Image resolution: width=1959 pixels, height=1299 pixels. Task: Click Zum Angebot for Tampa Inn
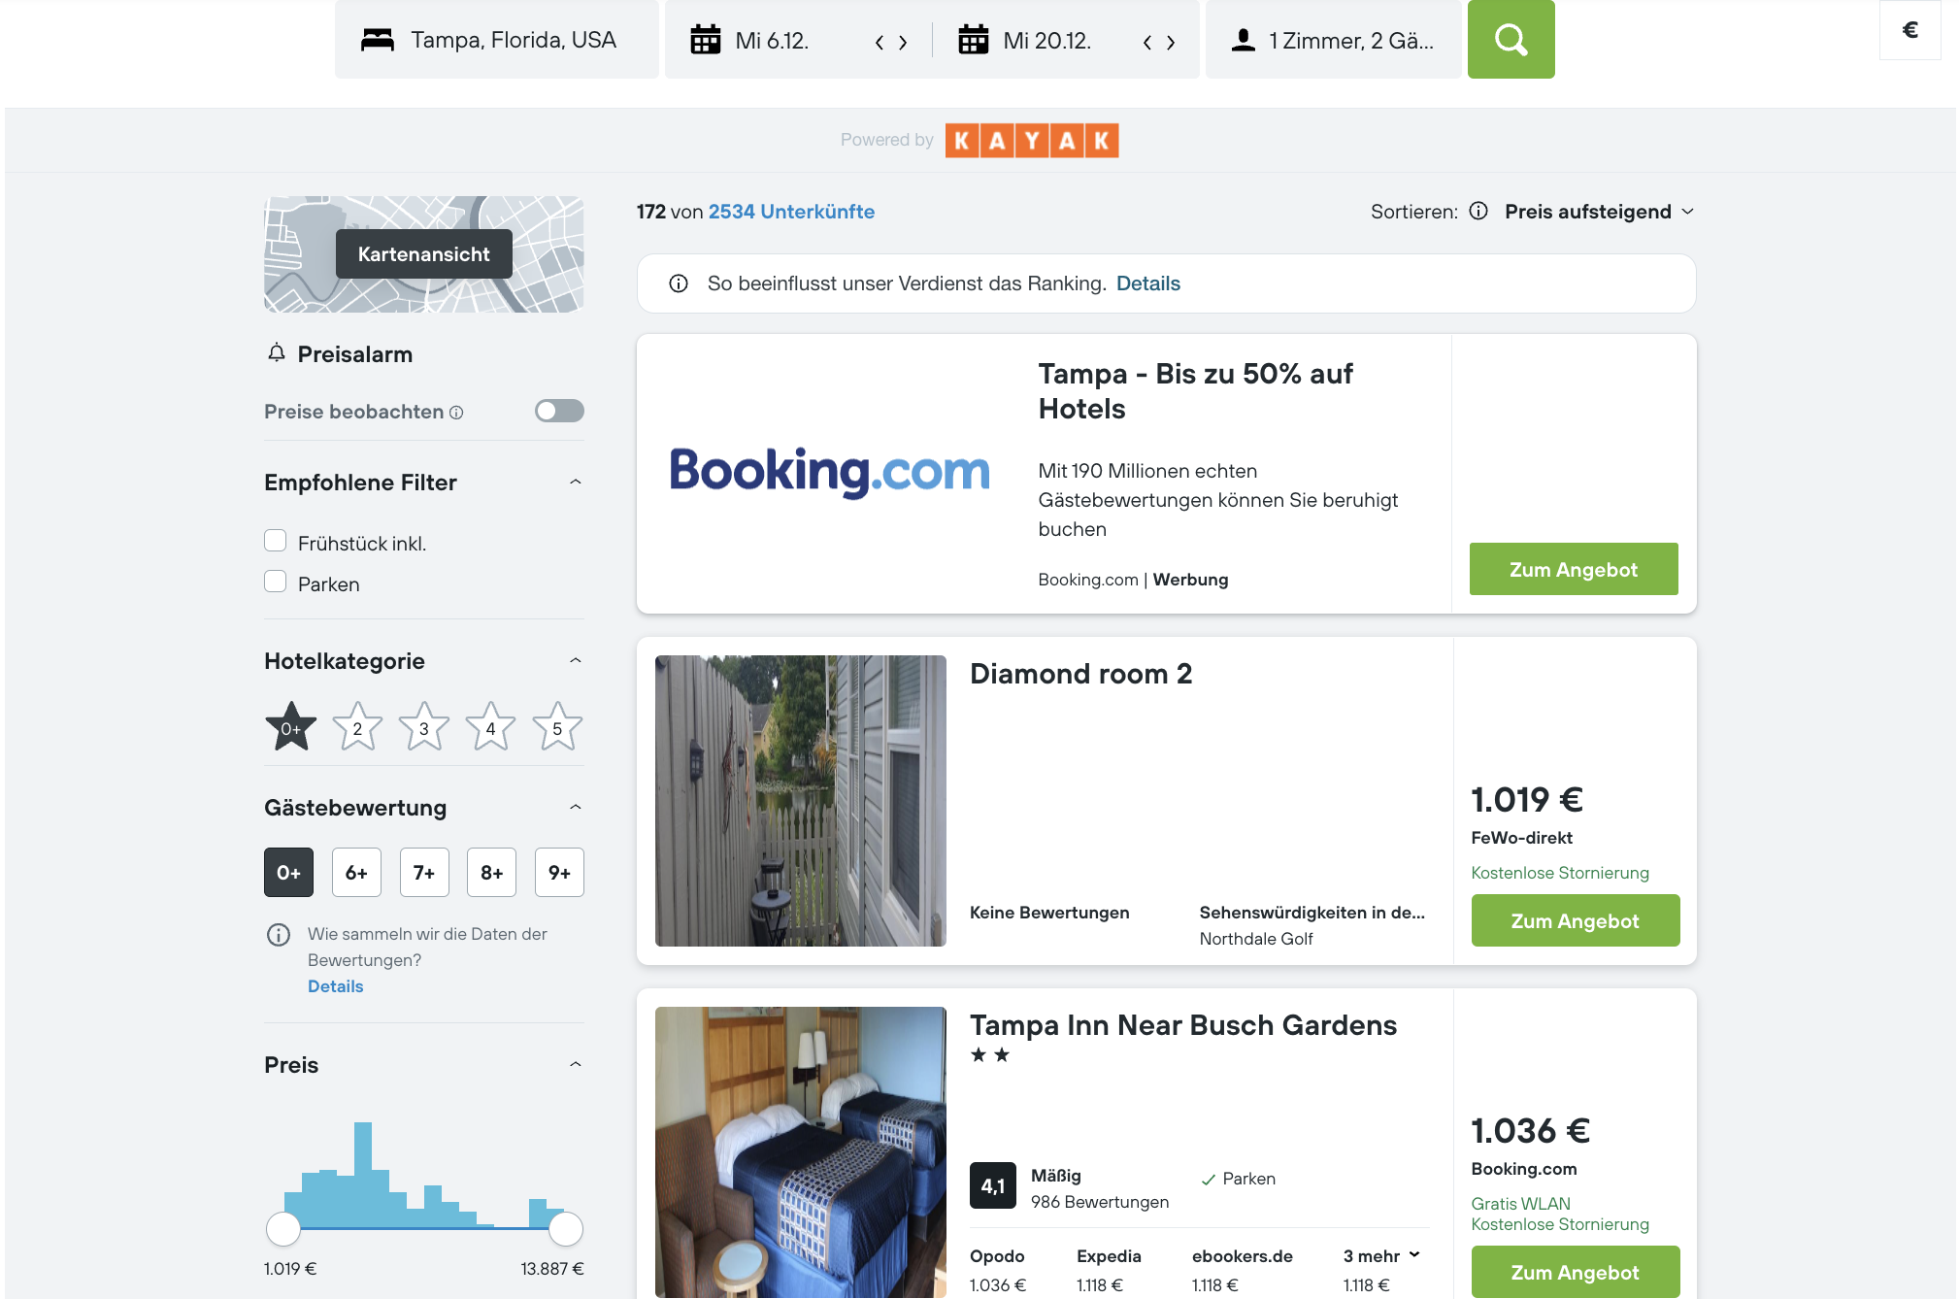tap(1576, 1272)
